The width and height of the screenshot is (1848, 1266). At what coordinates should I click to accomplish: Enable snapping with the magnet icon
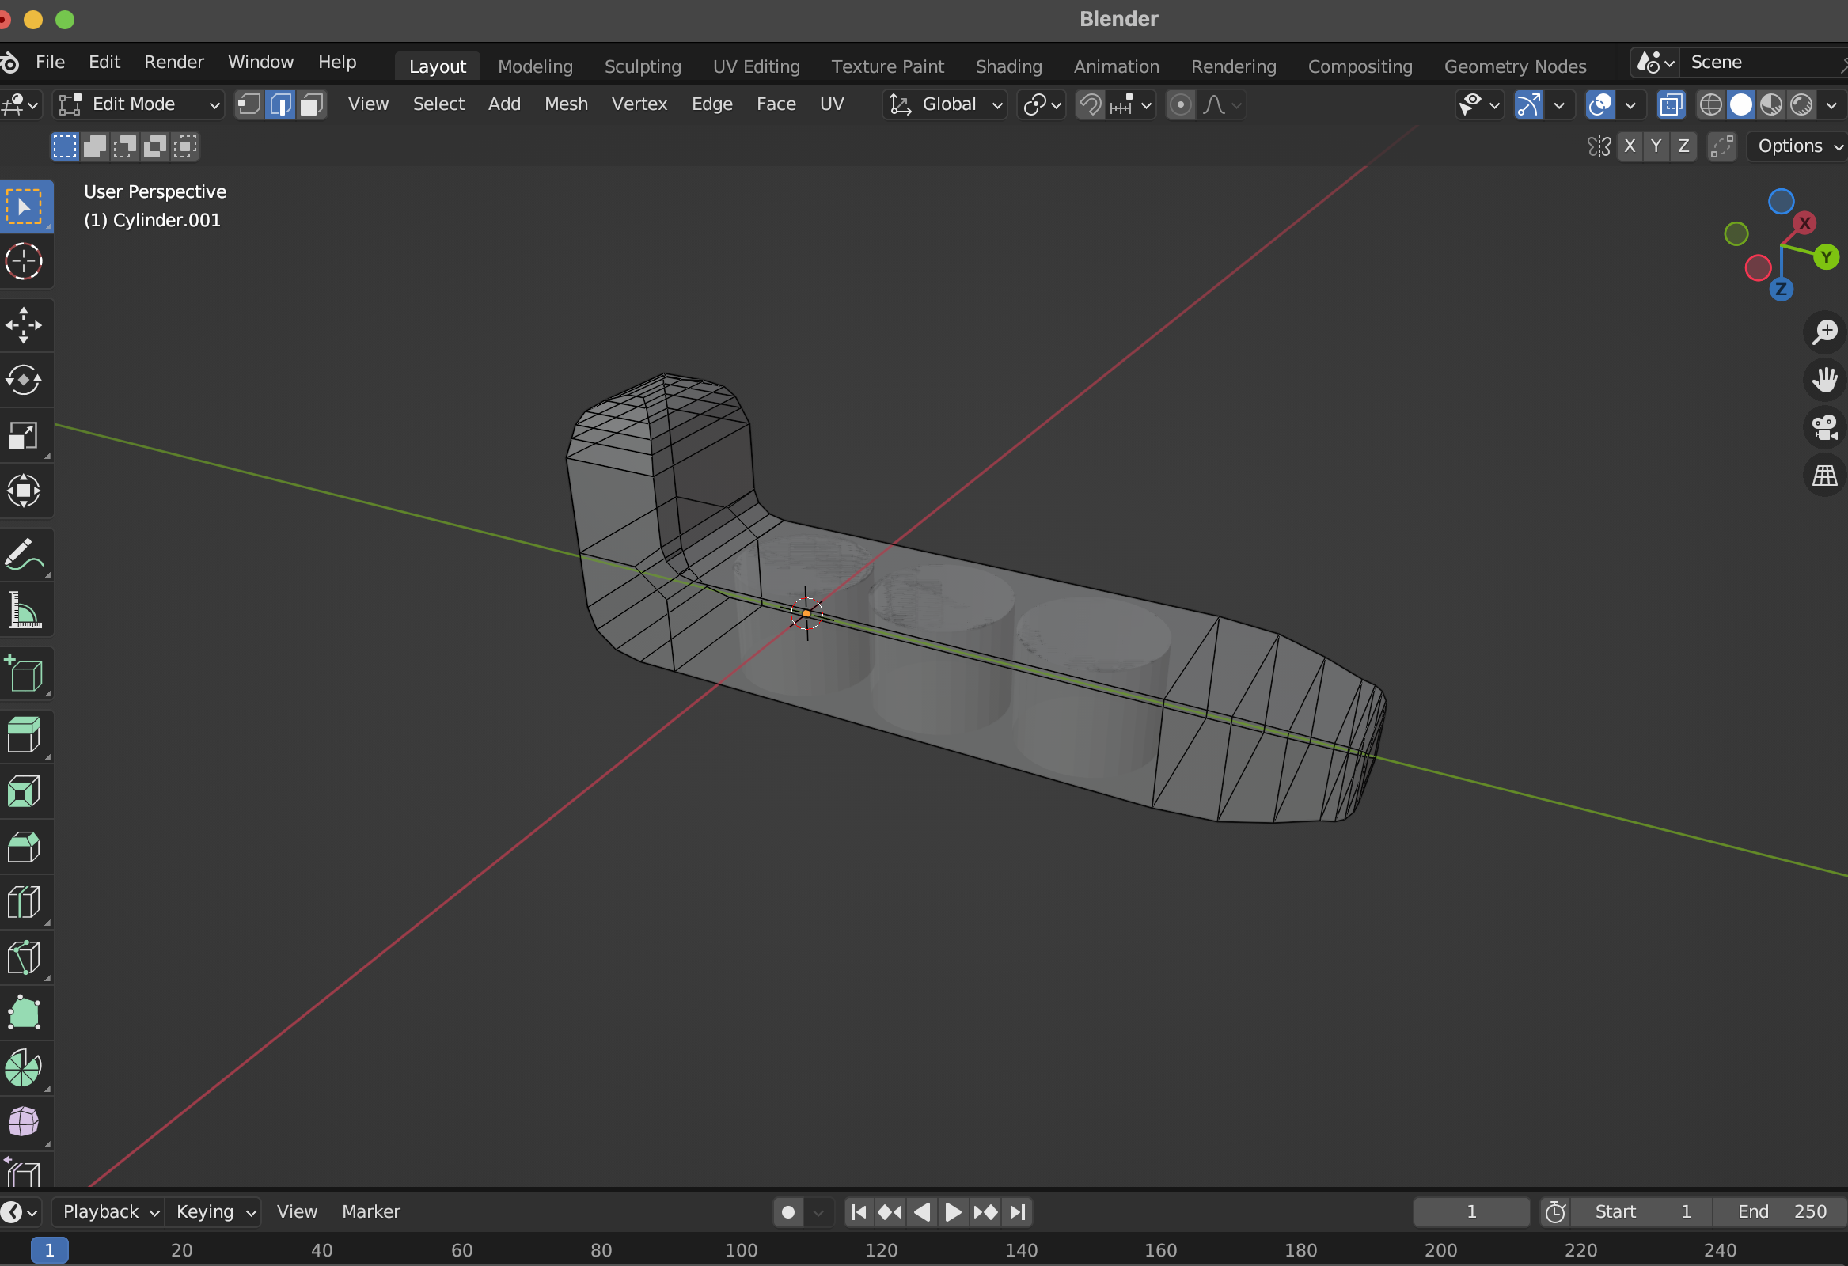click(1089, 104)
